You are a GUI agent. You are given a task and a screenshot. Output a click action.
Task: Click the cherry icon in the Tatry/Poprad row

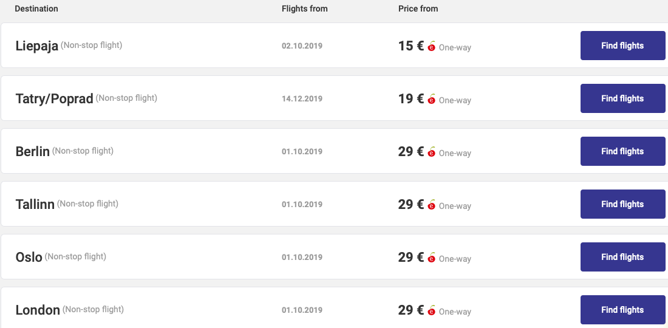[x=432, y=99]
